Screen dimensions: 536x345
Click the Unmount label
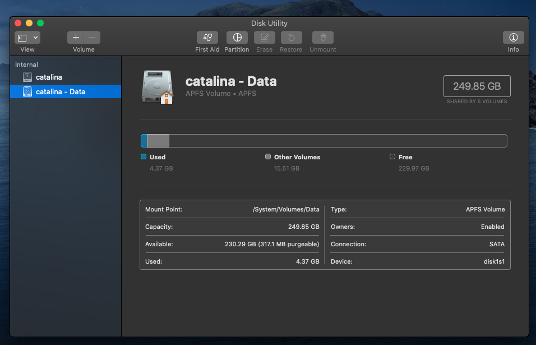[323, 49]
